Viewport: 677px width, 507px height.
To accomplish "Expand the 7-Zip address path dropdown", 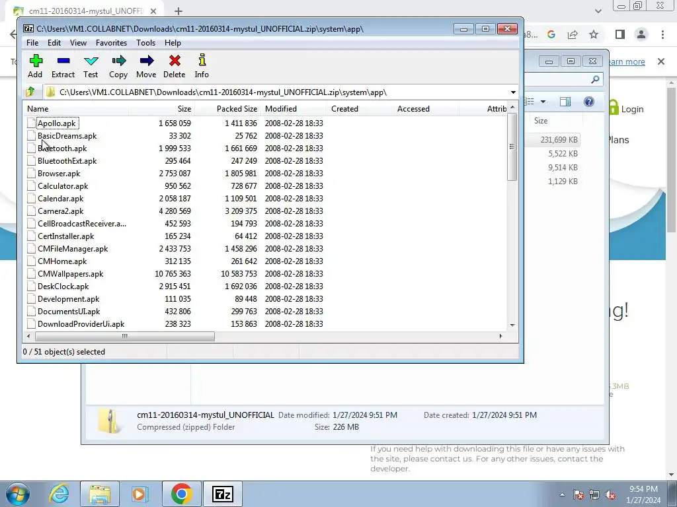I will (x=513, y=92).
